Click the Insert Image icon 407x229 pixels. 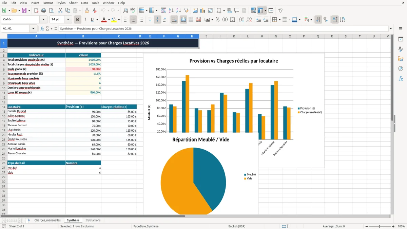point(195,11)
